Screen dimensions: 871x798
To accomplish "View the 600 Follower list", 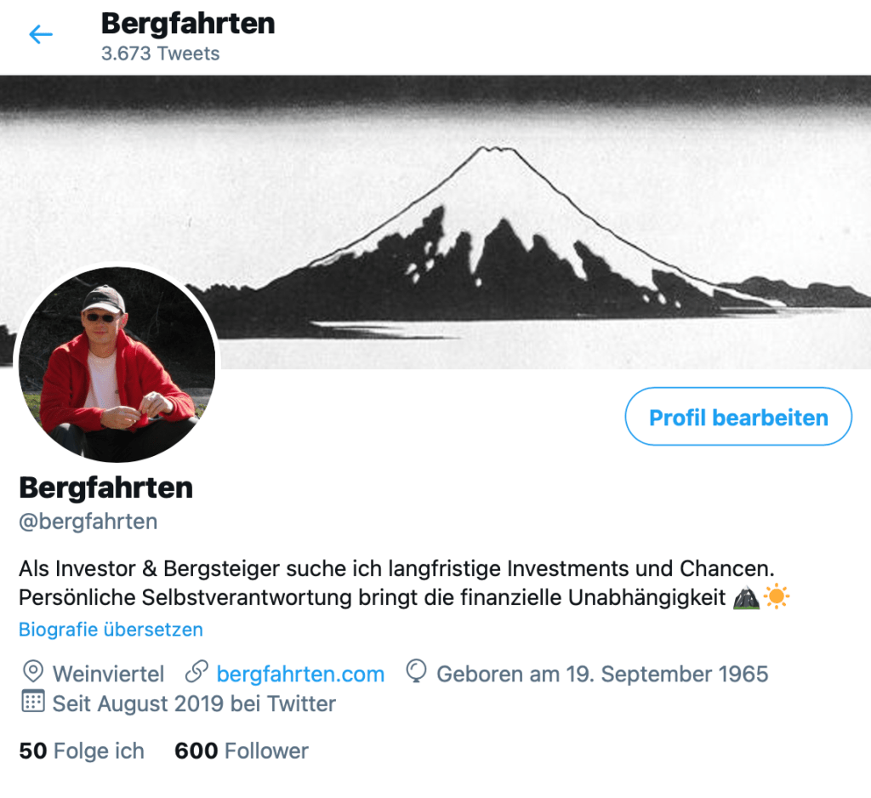I will 241,750.
